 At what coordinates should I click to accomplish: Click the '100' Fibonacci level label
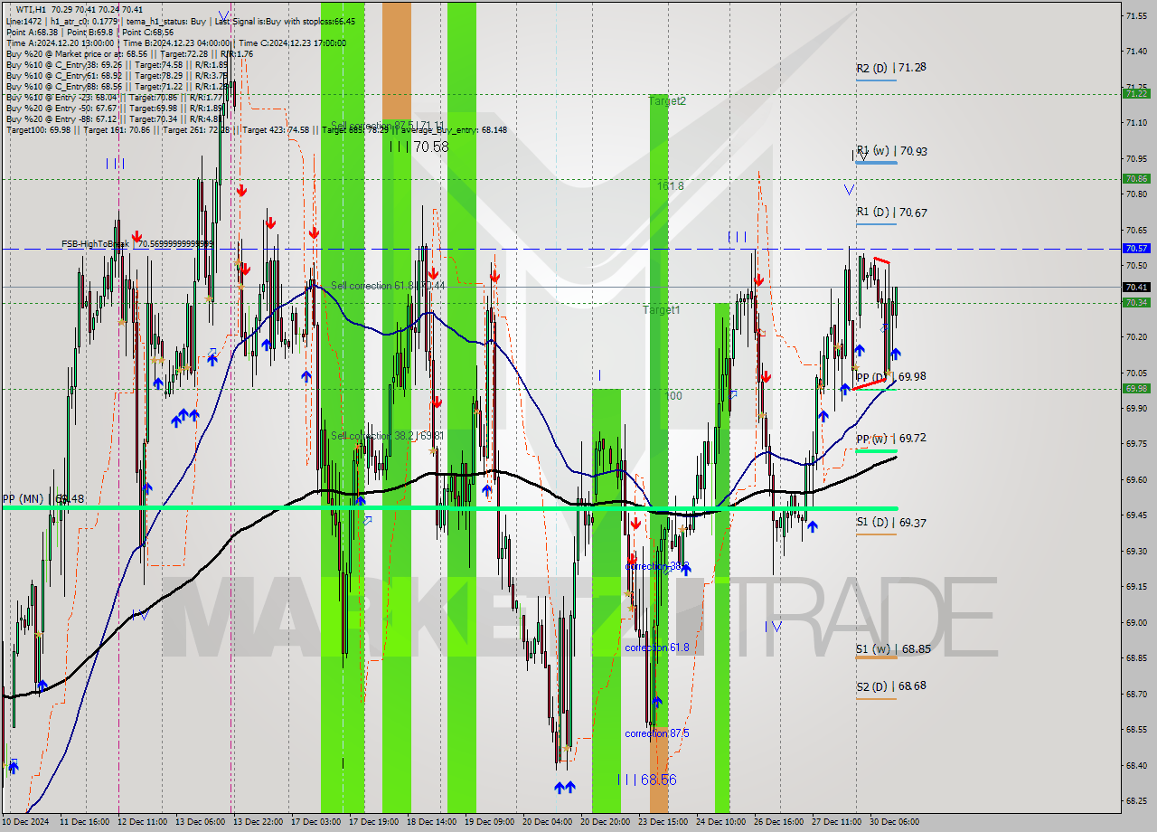(673, 396)
